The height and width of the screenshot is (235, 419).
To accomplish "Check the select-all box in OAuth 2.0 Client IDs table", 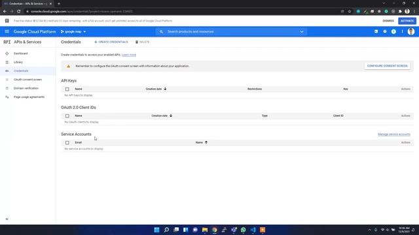I will point(67,116).
